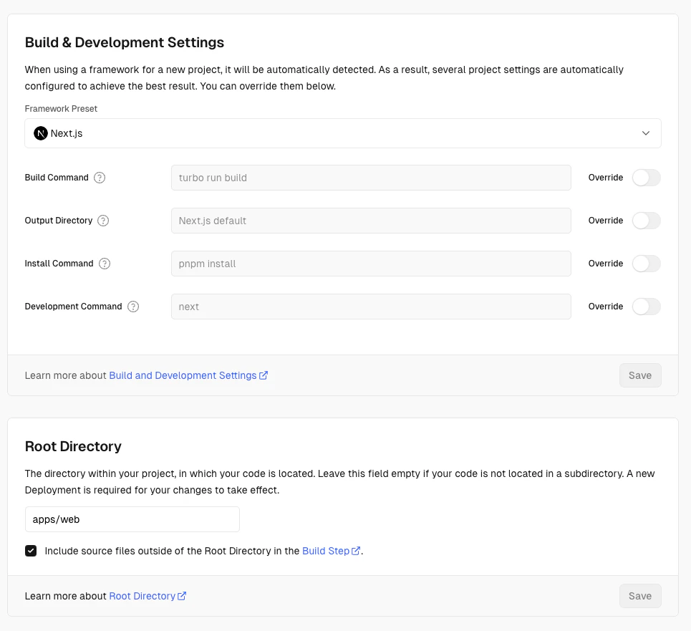This screenshot has height=631, width=691.
Task: Click the apps/web directory input field
Action: coord(132,519)
